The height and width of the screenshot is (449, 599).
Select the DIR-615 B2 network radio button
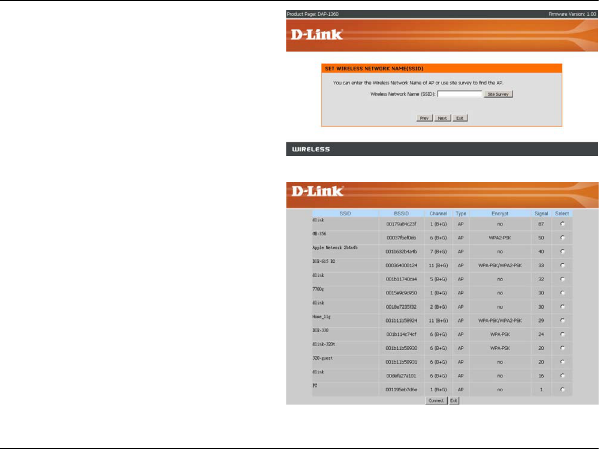562,265
